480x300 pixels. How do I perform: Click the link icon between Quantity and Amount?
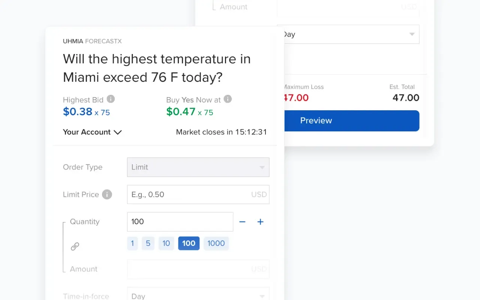75,246
